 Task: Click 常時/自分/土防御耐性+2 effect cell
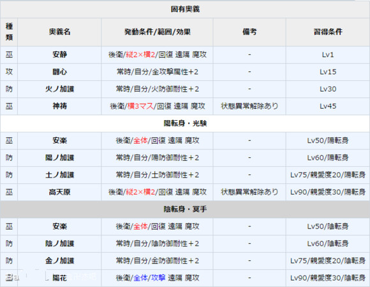click(158, 175)
